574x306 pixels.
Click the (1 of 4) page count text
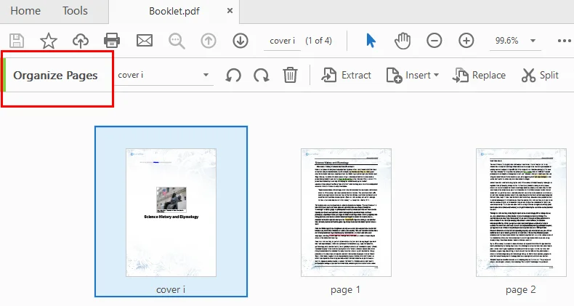click(x=318, y=41)
